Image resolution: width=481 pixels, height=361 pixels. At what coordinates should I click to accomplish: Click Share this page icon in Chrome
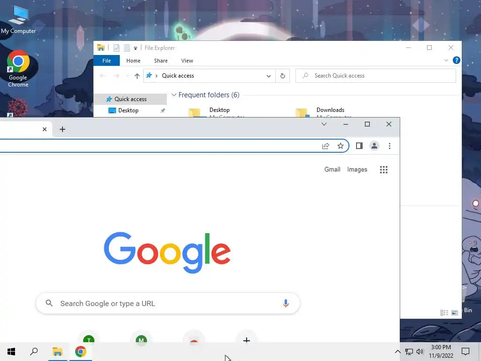coord(326,146)
